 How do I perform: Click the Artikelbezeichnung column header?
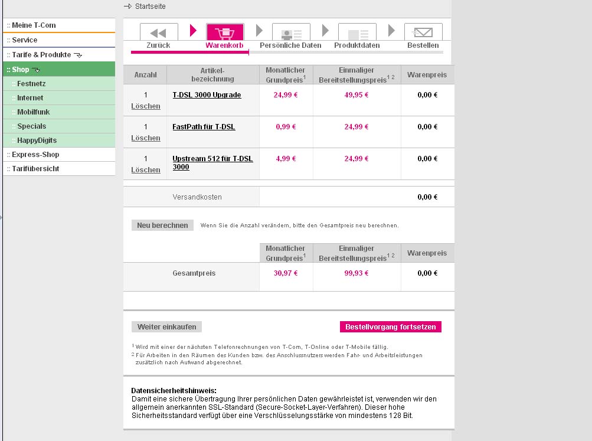[212, 75]
